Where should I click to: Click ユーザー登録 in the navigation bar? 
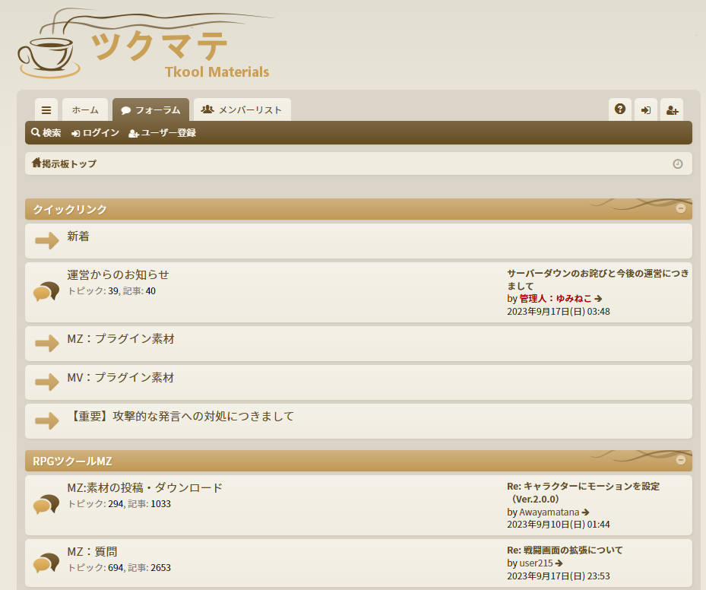tap(162, 133)
